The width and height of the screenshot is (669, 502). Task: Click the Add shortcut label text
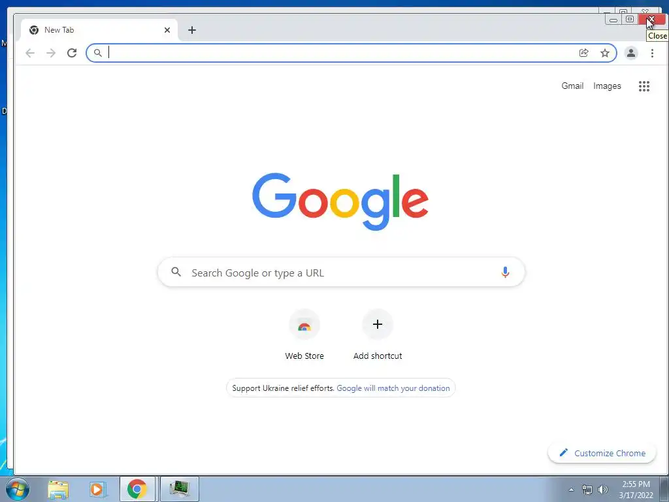coord(377,356)
